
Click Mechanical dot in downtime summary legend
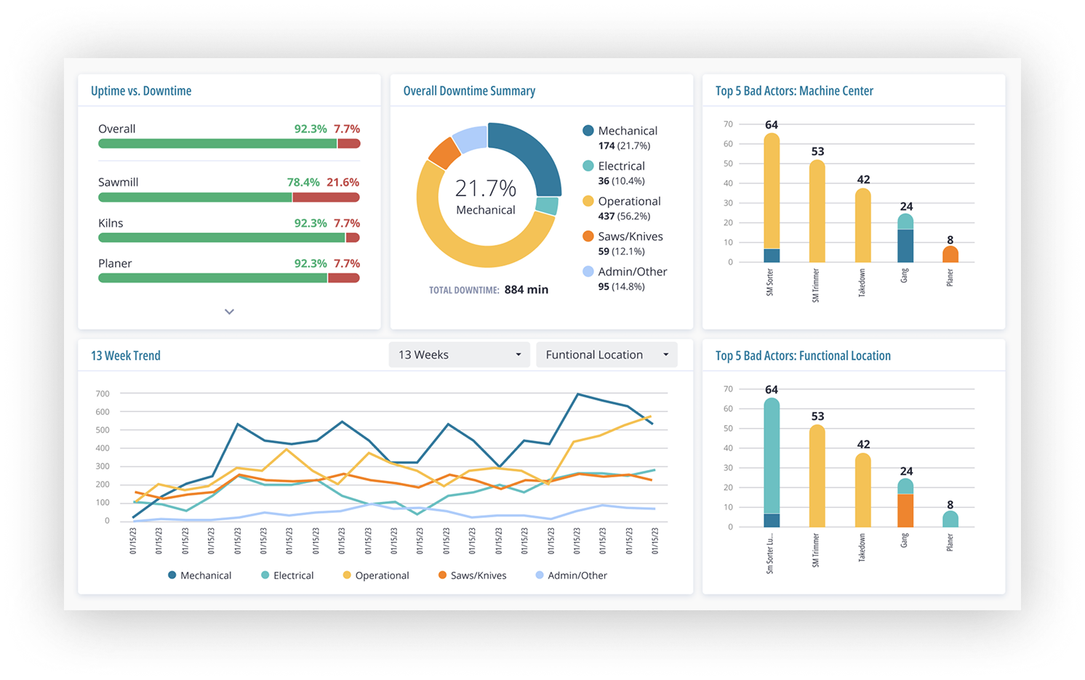[588, 131]
